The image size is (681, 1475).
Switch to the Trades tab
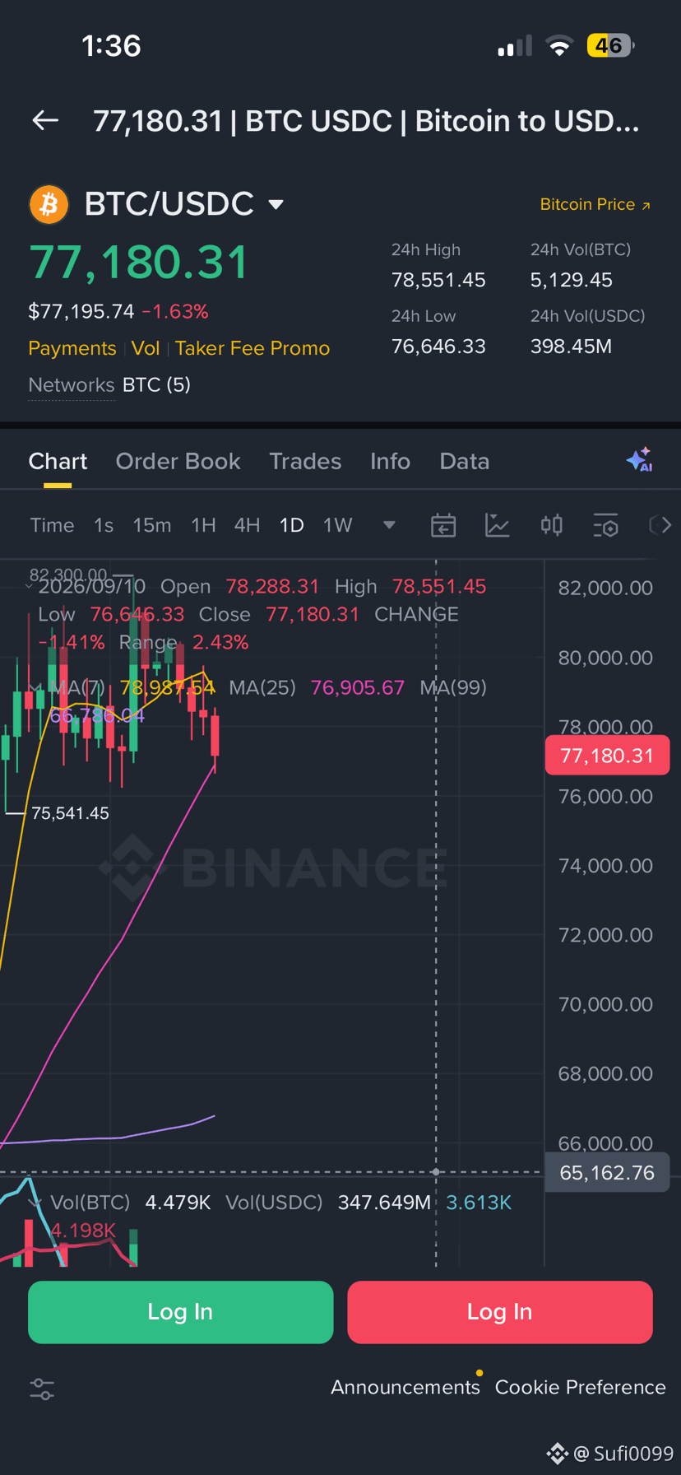coord(305,461)
